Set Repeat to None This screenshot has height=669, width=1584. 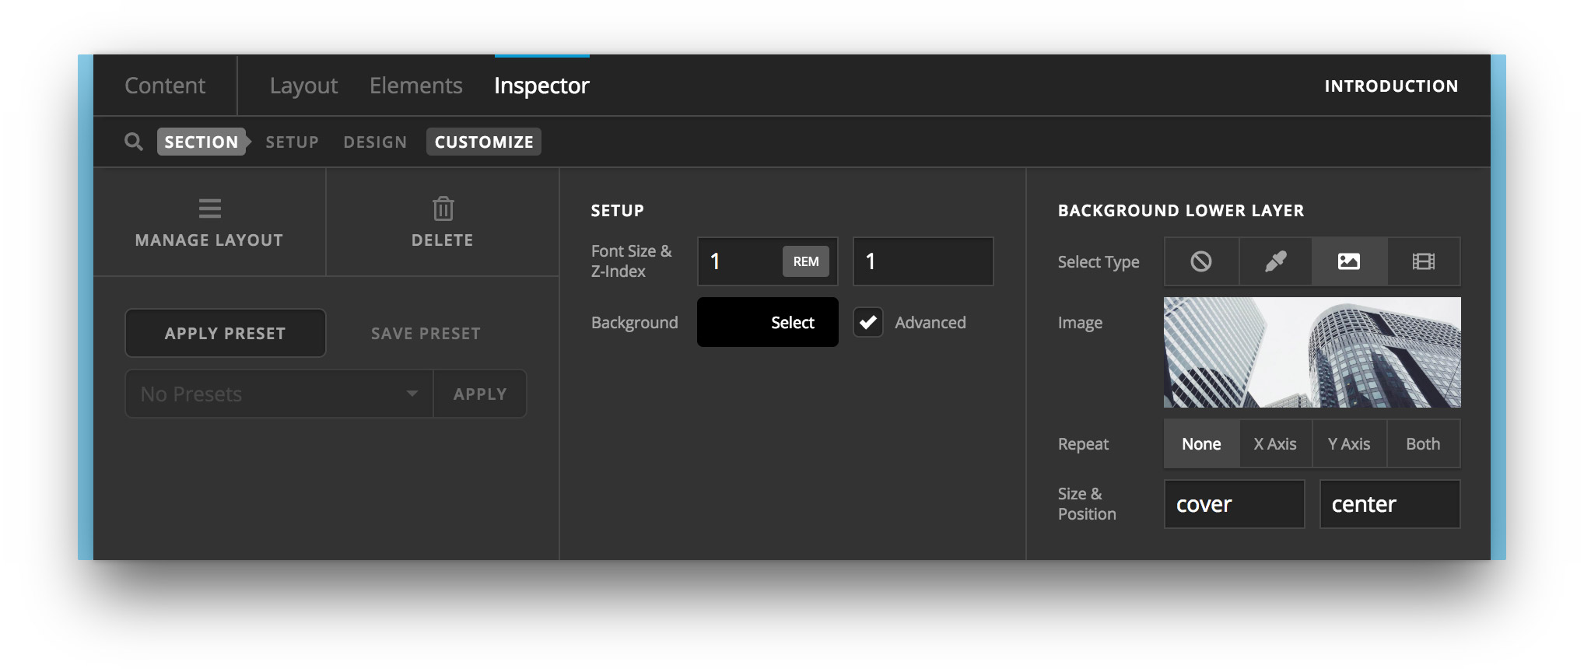1201,443
